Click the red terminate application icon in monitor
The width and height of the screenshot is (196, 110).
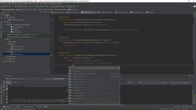click(x=4, y=90)
